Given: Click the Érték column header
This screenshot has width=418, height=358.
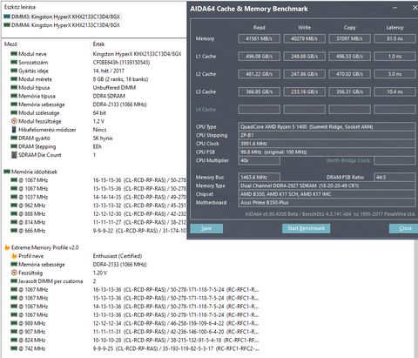Looking at the screenshot, I should [x=98, y=44].
